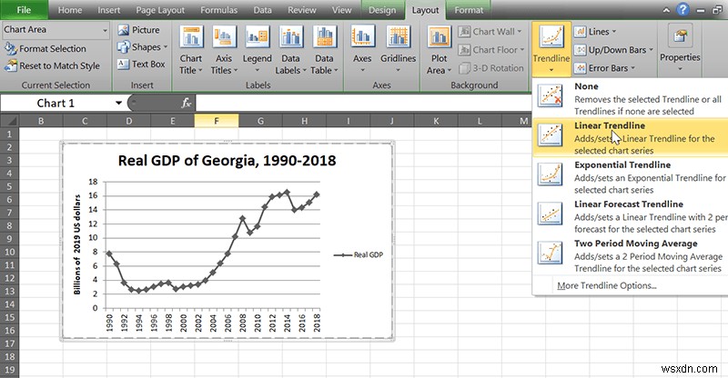The width and height of the screenshot is (728, 378).
Task: Open the Chart Title options
Action: click(x=191, y=50)
